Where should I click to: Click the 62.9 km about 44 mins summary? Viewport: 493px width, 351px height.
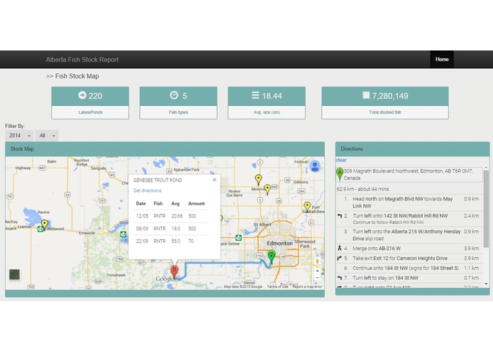click(362, 189)
